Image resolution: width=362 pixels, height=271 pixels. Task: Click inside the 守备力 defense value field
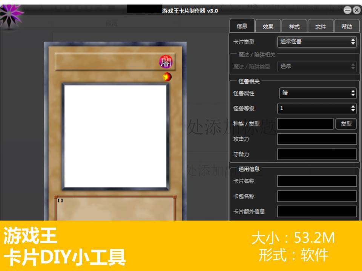(x=317, y=154)
